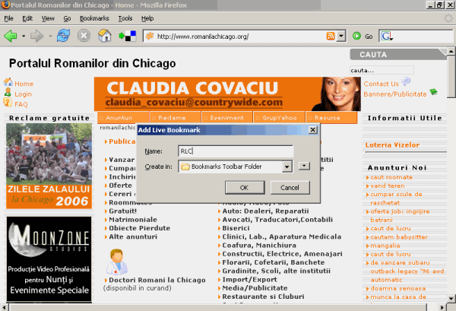Click the green Back arrow button
Viewport: 456px width, 311px height.
click(x=11, y=36)
